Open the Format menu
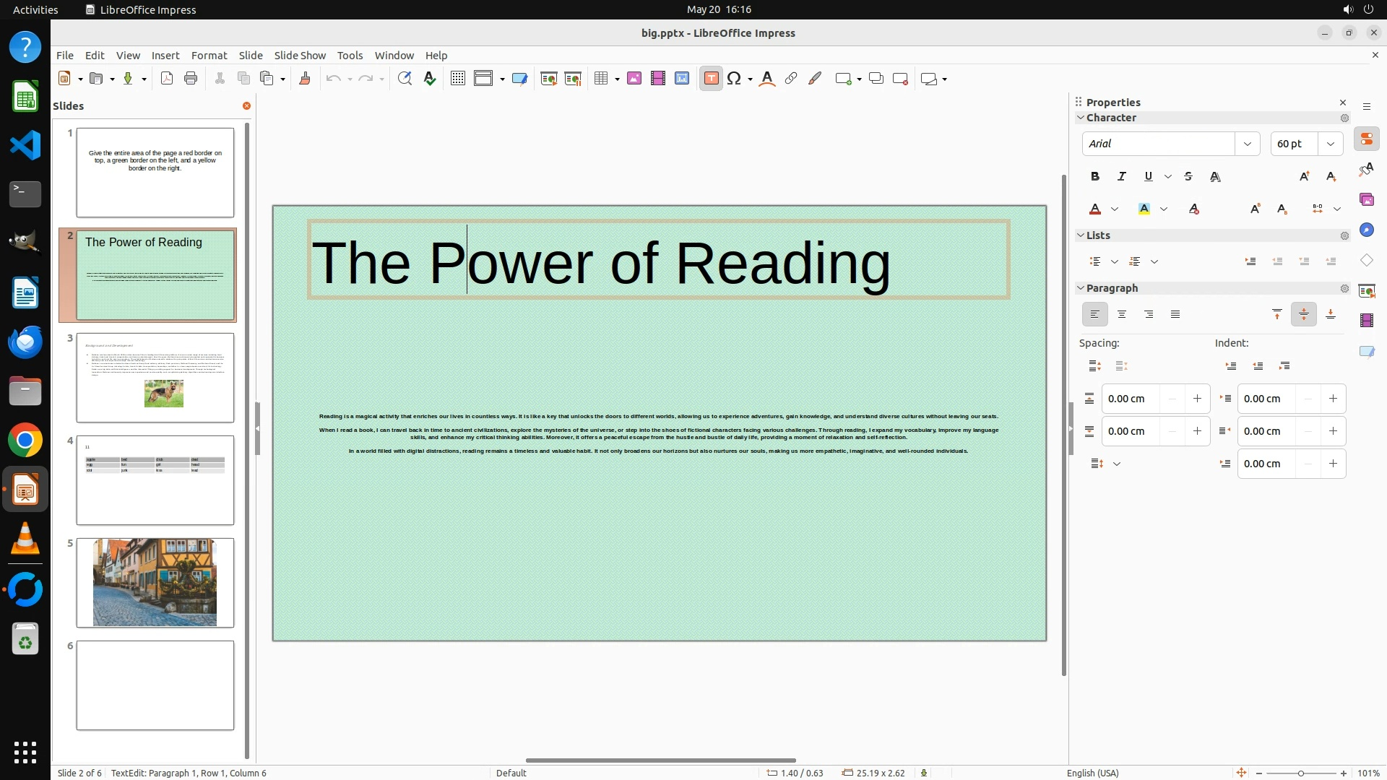 click(x=209, y=56)
